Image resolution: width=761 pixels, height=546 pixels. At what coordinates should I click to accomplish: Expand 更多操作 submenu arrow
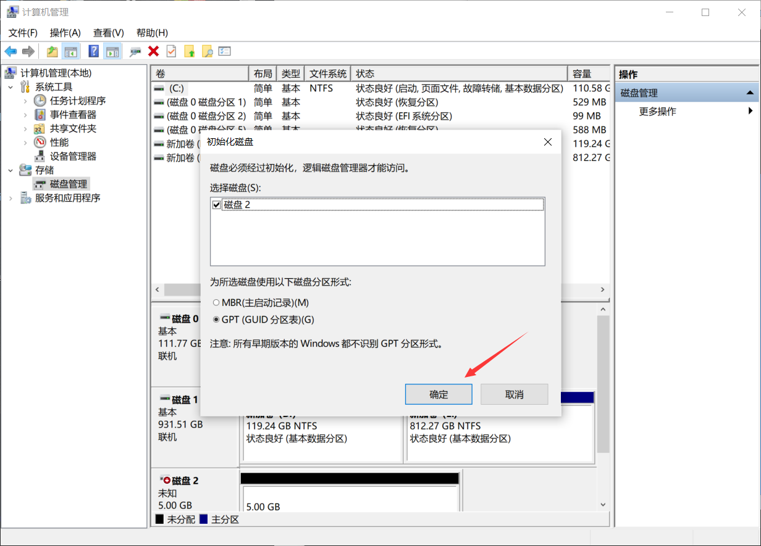coord(750,111)
